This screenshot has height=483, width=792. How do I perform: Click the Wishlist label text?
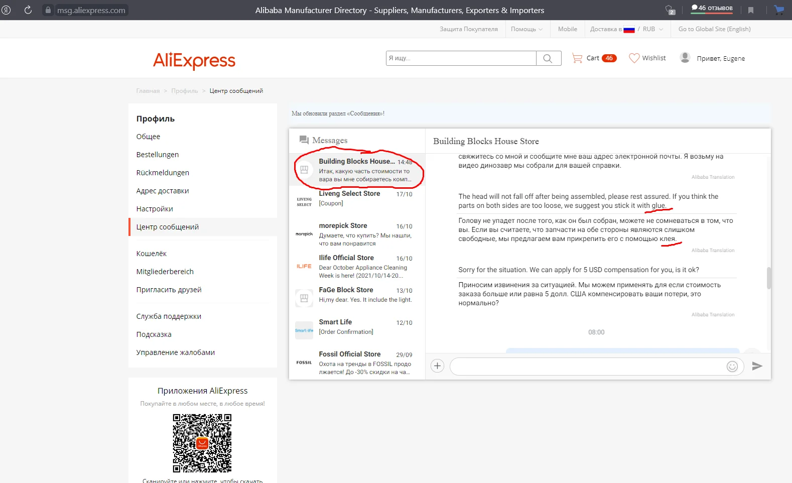point(654,58)
